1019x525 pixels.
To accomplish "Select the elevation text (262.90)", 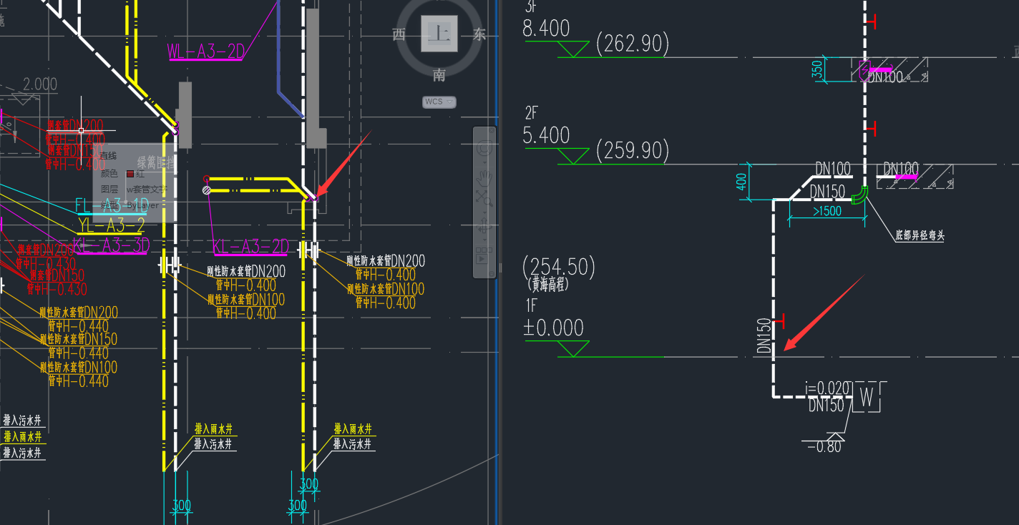I will (633, 44).
